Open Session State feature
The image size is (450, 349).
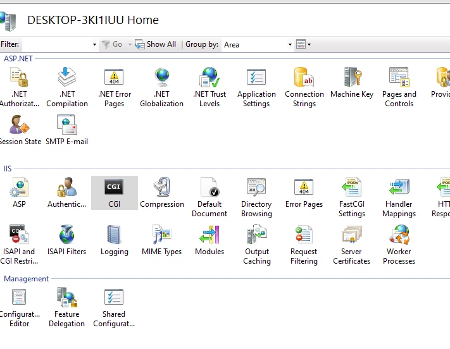[x=19, y=130]
